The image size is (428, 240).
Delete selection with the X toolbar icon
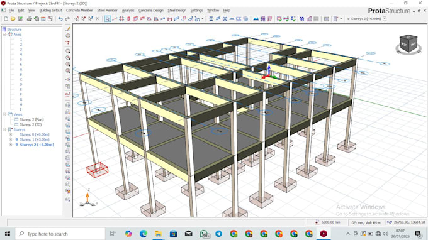point(97,19)
